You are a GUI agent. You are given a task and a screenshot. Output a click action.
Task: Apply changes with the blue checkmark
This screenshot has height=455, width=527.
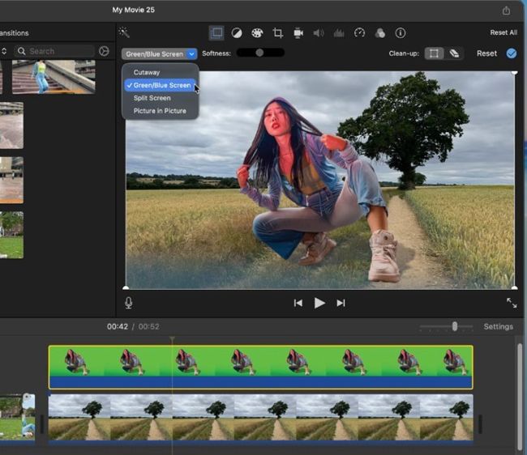[x=511, y=53]
